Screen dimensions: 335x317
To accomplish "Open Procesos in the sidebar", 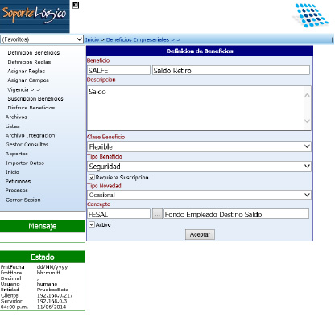I will (x=16, y=191).
